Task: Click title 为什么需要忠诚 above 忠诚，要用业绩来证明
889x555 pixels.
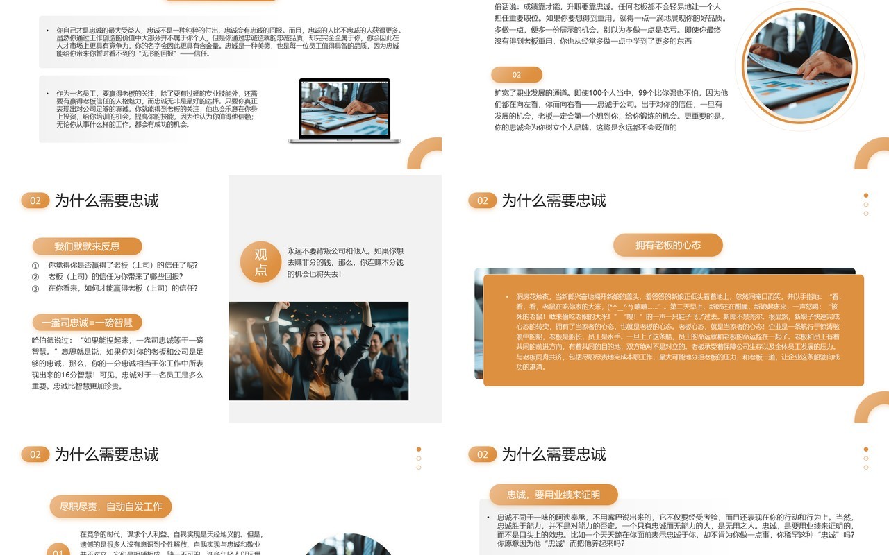Action: 554,454
